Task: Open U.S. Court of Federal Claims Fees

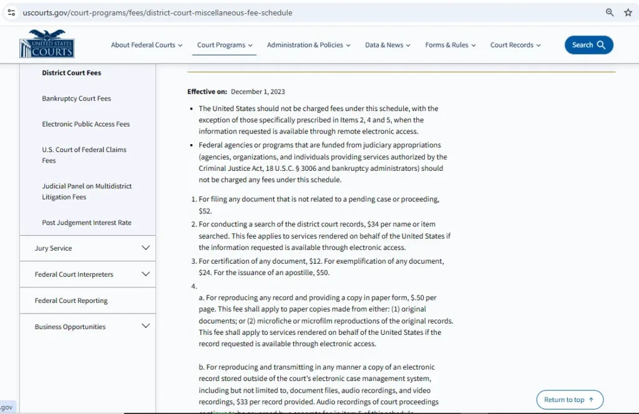Action: [x=84, y=155]
